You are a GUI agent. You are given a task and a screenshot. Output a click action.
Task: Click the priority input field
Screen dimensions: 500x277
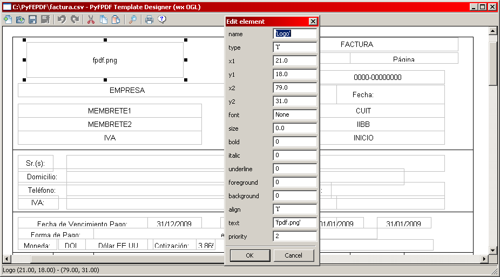[x=295, y=236]
